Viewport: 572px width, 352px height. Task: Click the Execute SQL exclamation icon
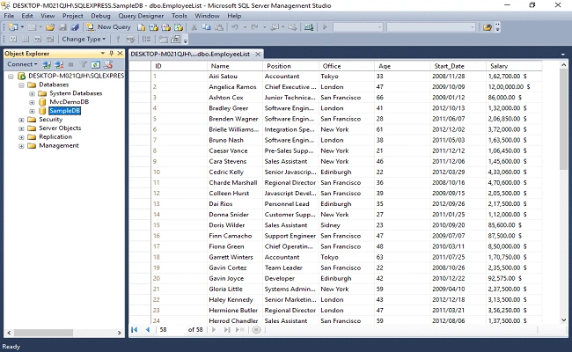click(117, 39)
